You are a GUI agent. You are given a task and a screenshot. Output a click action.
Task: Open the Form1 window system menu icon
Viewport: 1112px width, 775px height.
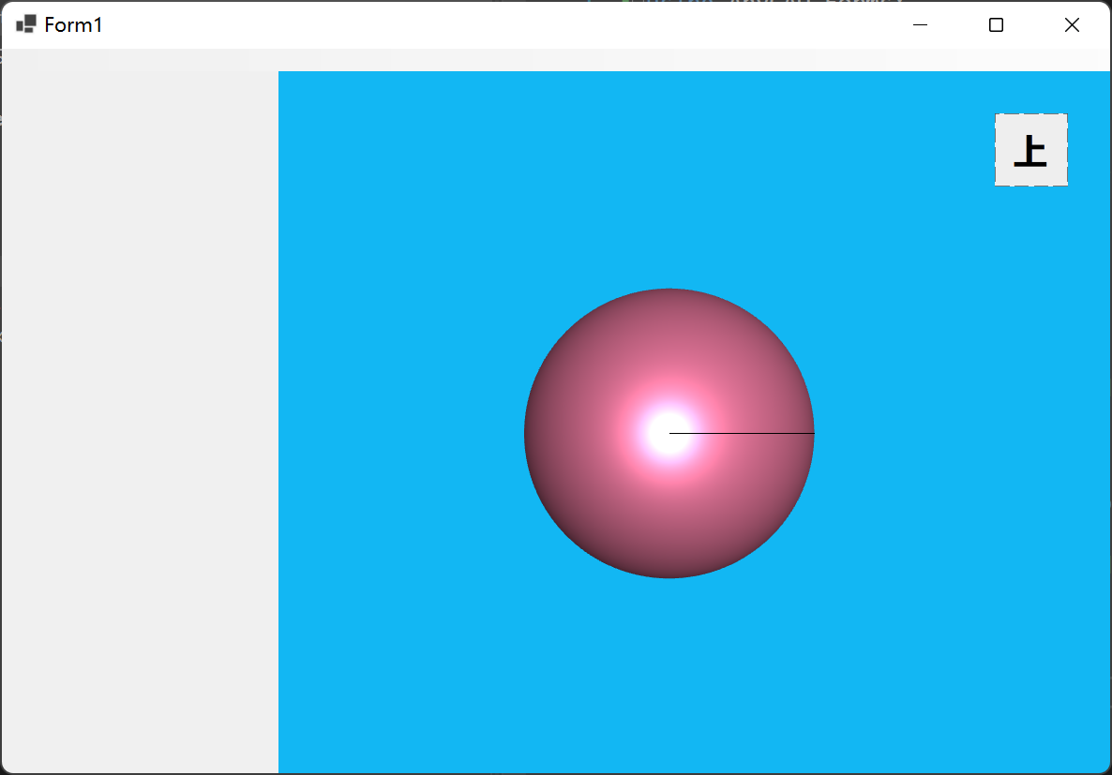[26, 24]
